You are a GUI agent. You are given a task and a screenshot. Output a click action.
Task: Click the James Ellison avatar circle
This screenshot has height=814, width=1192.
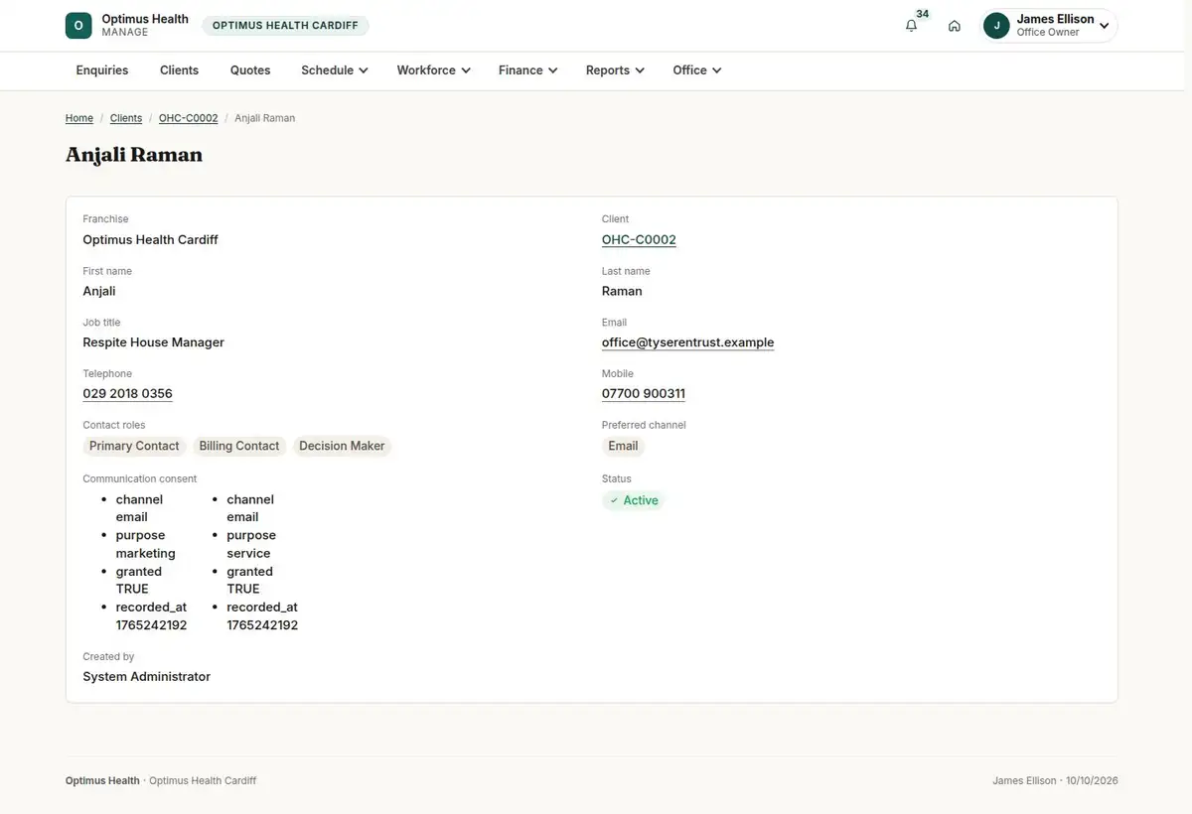click(996, 26)
